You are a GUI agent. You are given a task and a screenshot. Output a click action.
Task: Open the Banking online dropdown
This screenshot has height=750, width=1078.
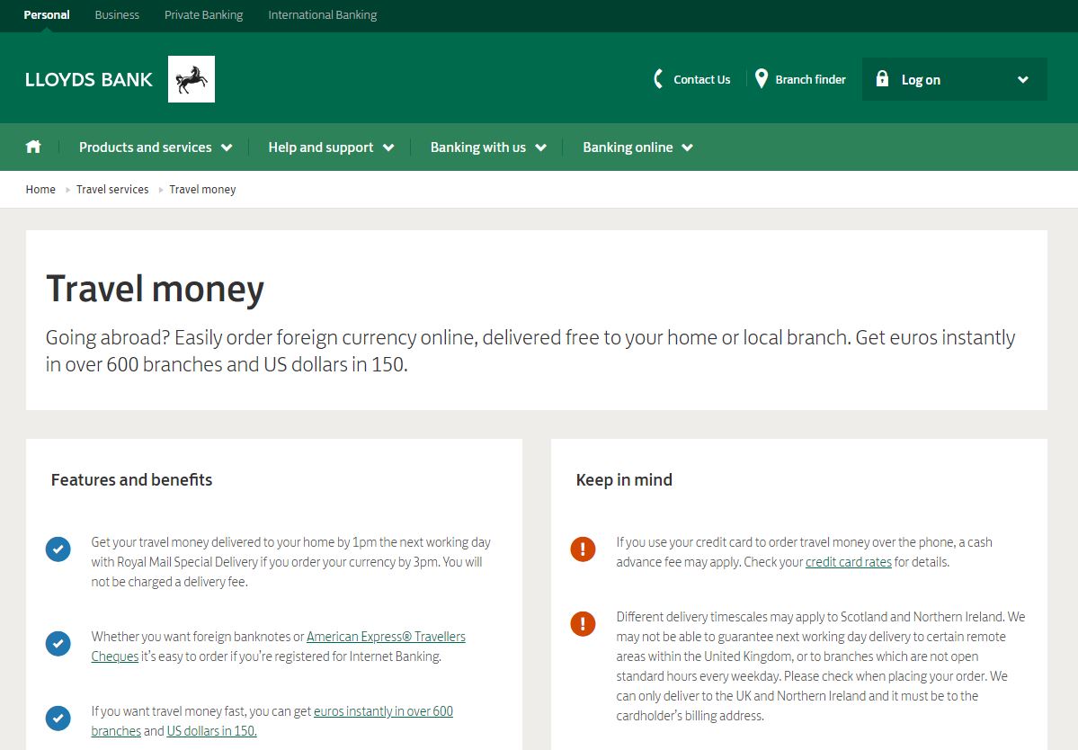[x=637, y=147]
